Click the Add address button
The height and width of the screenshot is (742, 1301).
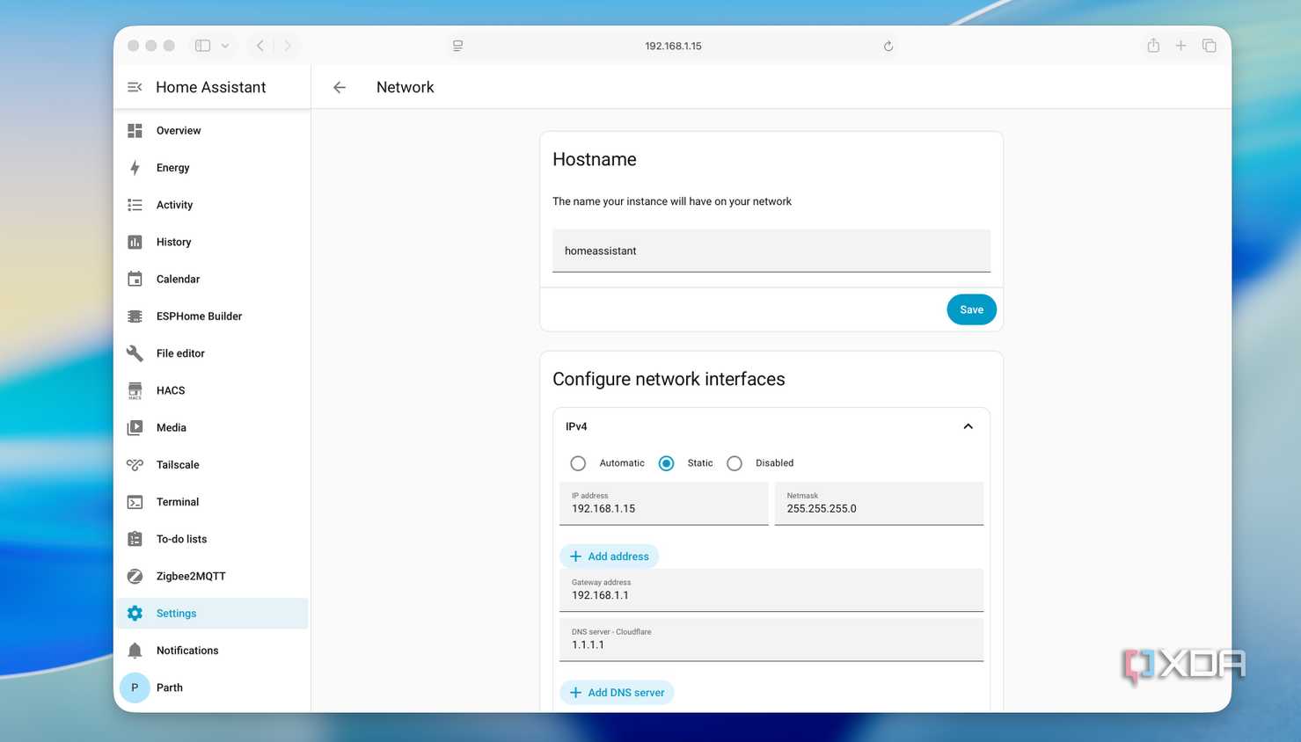pyautogui.click(x=609, y=556)
